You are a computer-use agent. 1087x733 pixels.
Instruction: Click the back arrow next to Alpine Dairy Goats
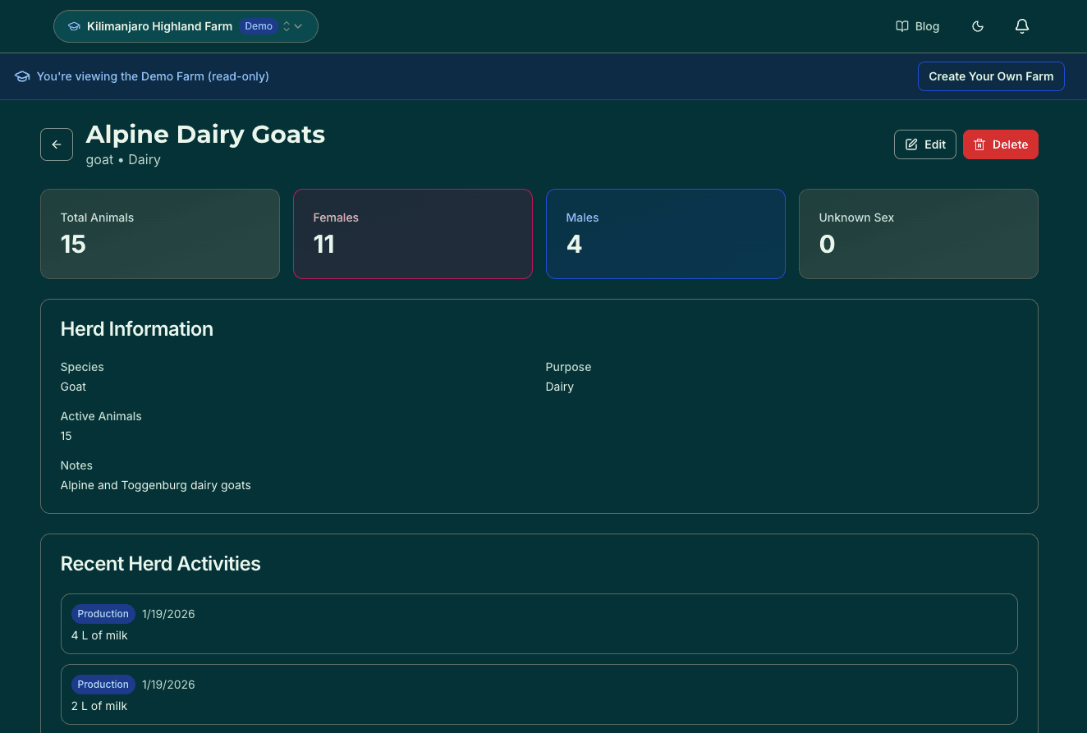pos(56,144)
